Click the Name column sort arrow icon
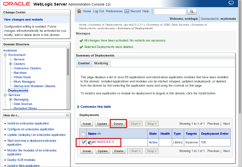Viewport: 242px width, 167px height. [x=99, y=134]
